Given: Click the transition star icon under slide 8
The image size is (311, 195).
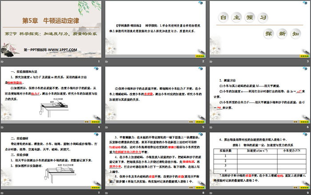Looking at the screenshot, I should 107,193.
